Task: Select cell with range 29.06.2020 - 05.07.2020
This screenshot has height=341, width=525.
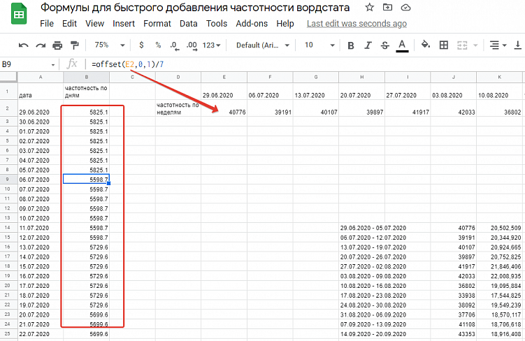Action: click(384, 228)
